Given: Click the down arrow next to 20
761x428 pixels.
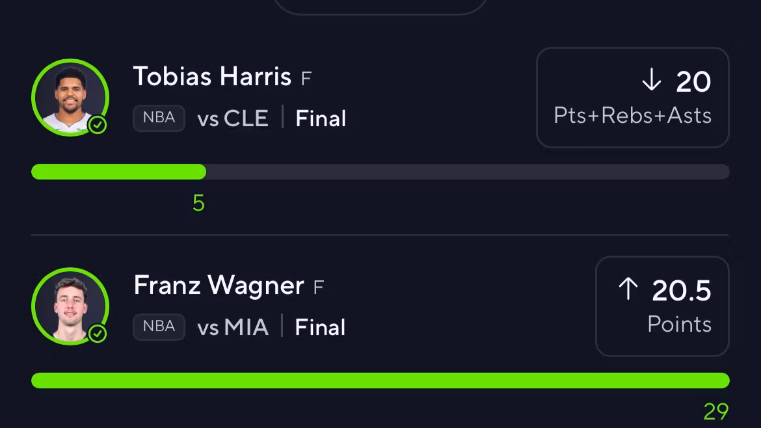Looking at the screenshot, I should 651,81.
